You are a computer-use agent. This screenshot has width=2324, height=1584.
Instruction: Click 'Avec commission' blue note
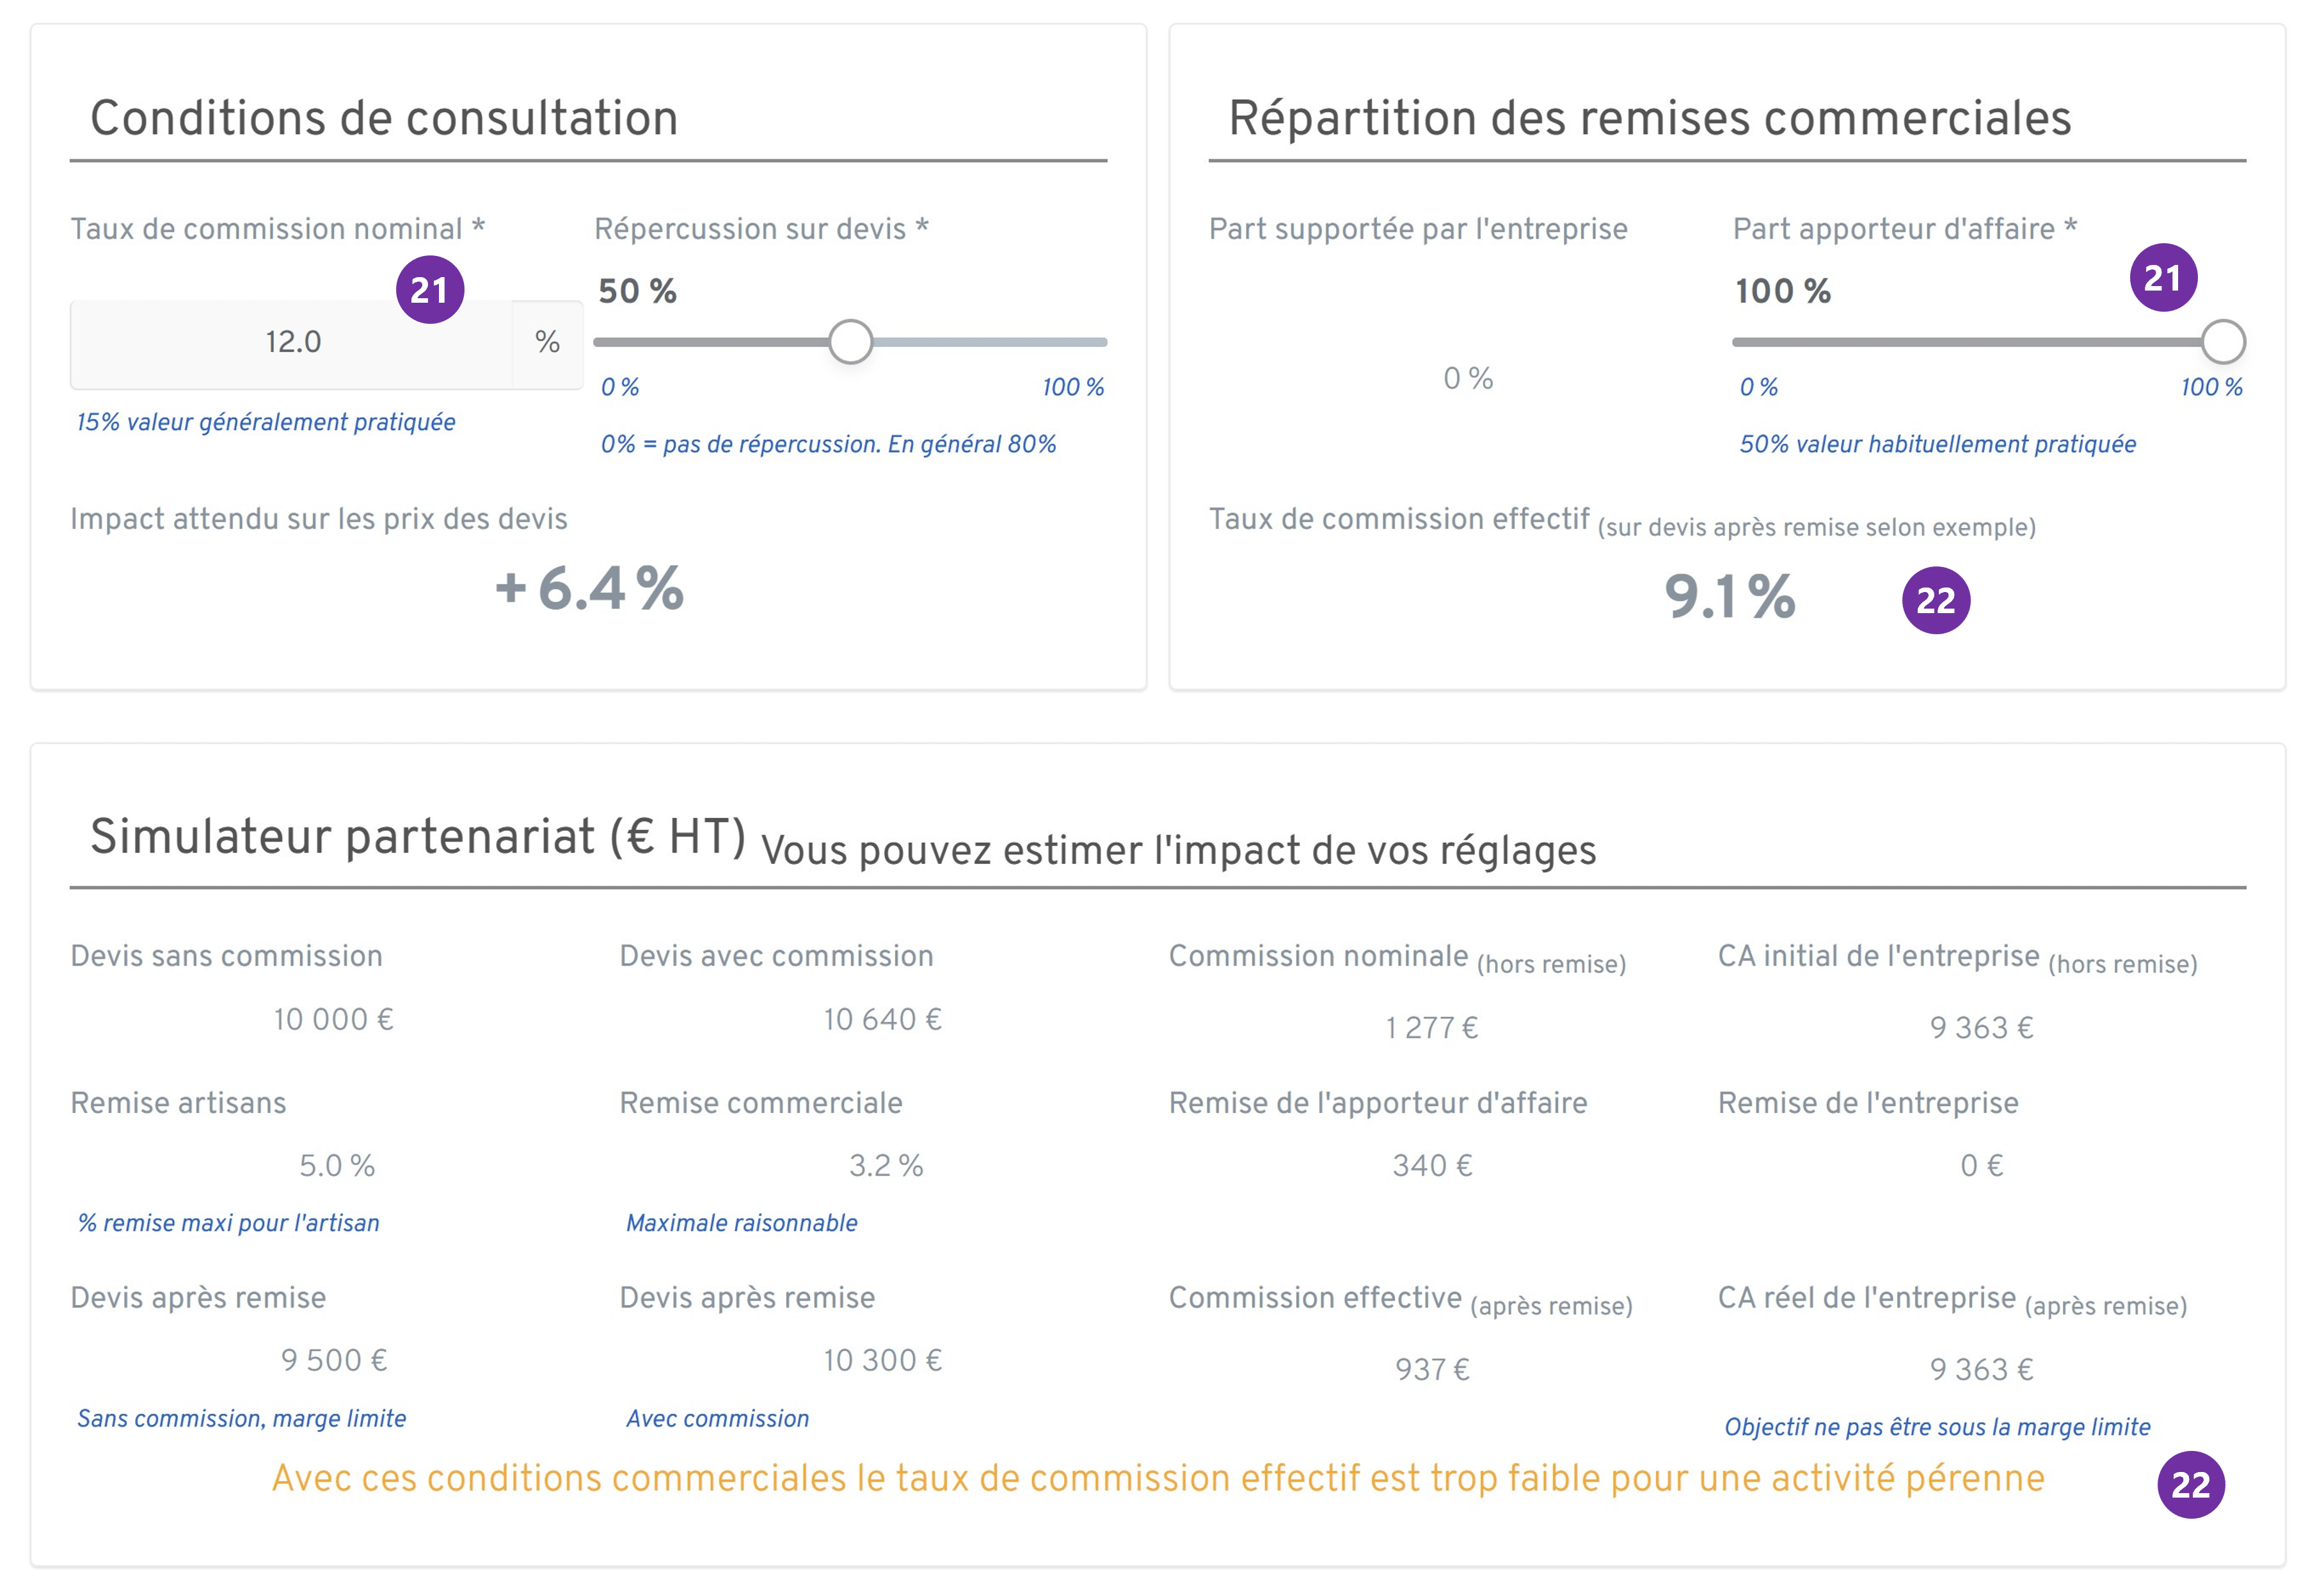716,1417
